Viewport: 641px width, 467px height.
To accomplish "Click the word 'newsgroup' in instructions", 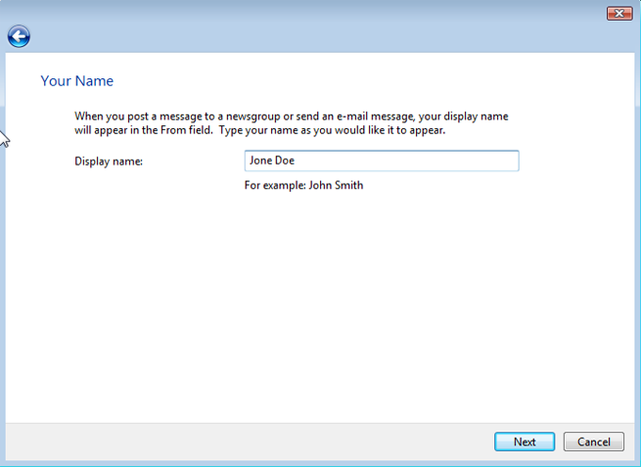I will click(x=268, y=117).
